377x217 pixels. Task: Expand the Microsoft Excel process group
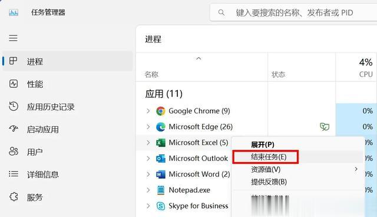coord(148,143)
